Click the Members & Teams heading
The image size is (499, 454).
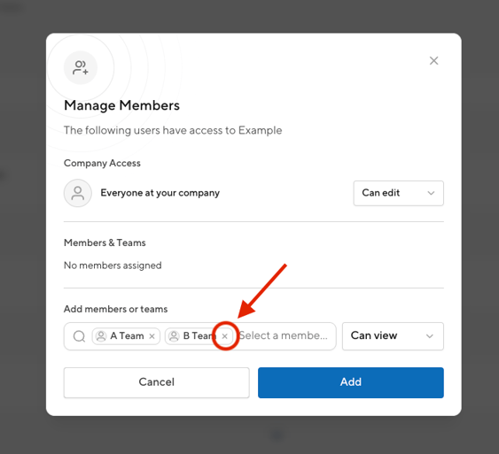click(105, 242)
